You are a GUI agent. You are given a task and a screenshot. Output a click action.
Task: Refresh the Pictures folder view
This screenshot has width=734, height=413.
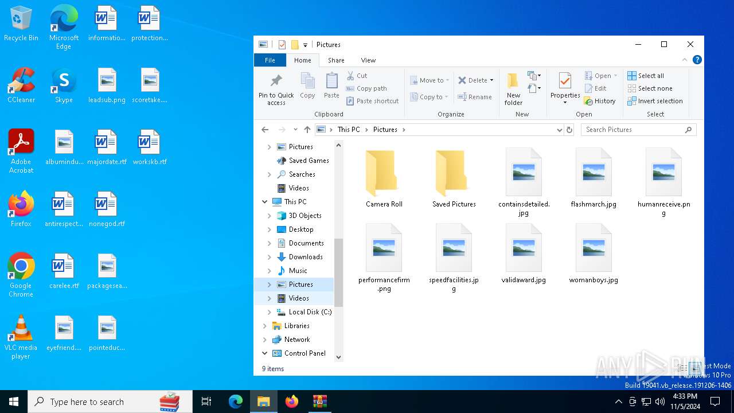pos(569,130)
